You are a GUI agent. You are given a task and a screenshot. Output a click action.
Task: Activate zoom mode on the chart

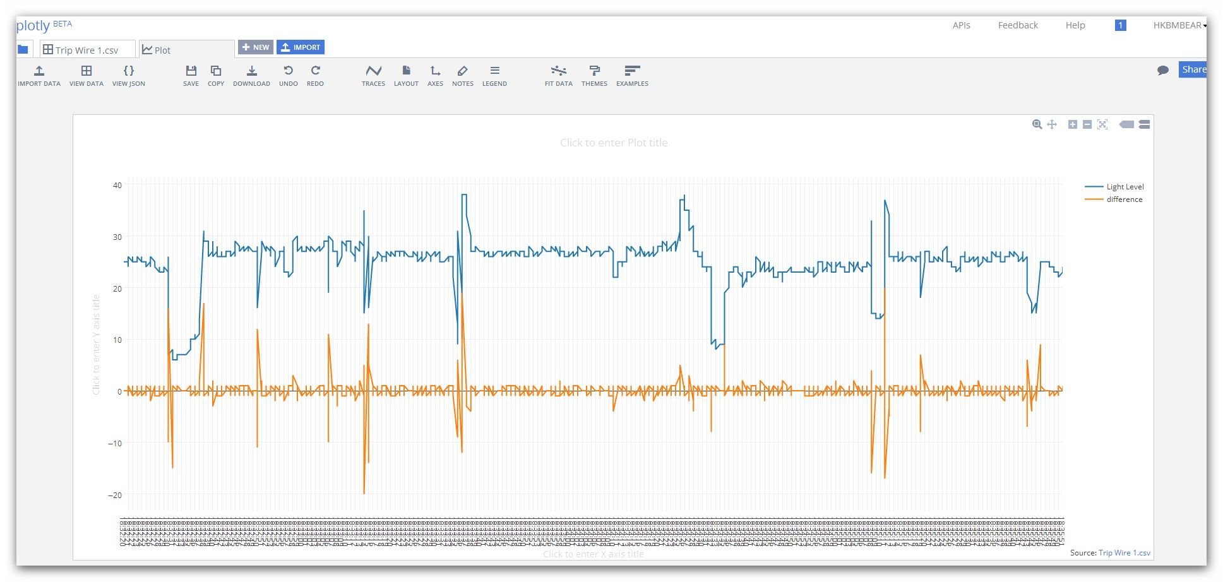(x=1036, y=124)
